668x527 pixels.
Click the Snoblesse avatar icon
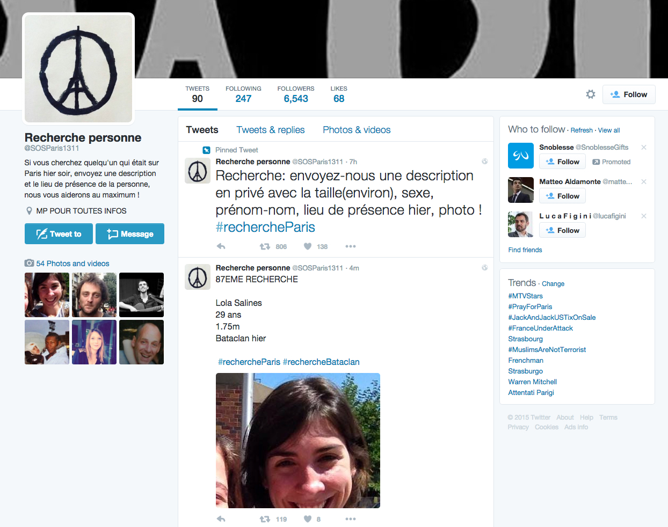521,156
